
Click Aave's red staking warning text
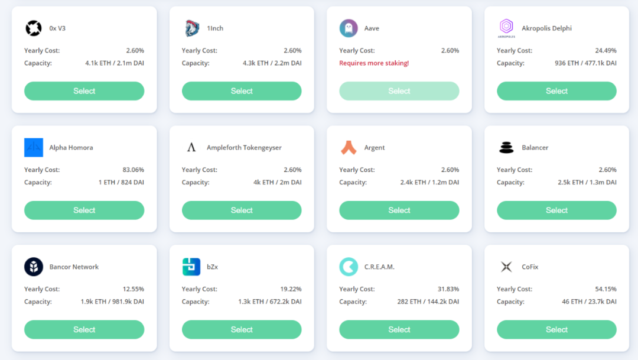pos(374,63)
